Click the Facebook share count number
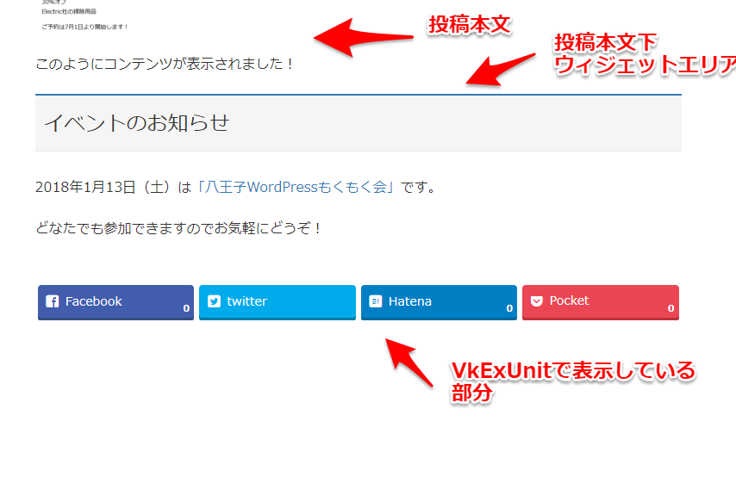736x477 pixels. (186, 308)
